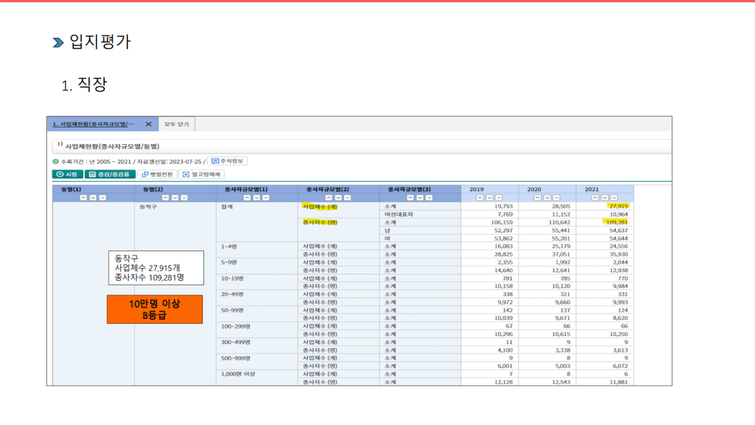Select the 50~99명 size category
The image size is (755, 425).
coord(232,311)
